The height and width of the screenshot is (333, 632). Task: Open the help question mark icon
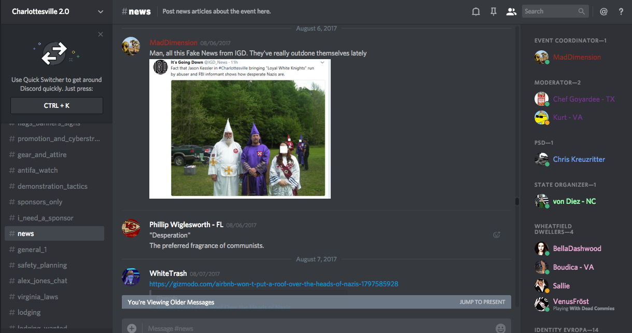tap(621, 11)
